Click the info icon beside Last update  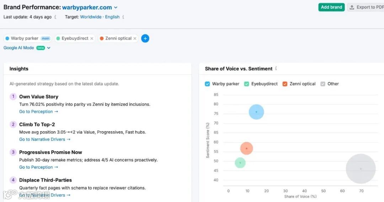[55, 17]
